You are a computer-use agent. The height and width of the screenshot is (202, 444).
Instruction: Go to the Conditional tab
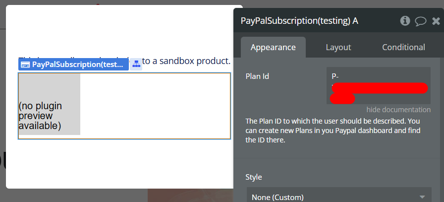[403, 48]
